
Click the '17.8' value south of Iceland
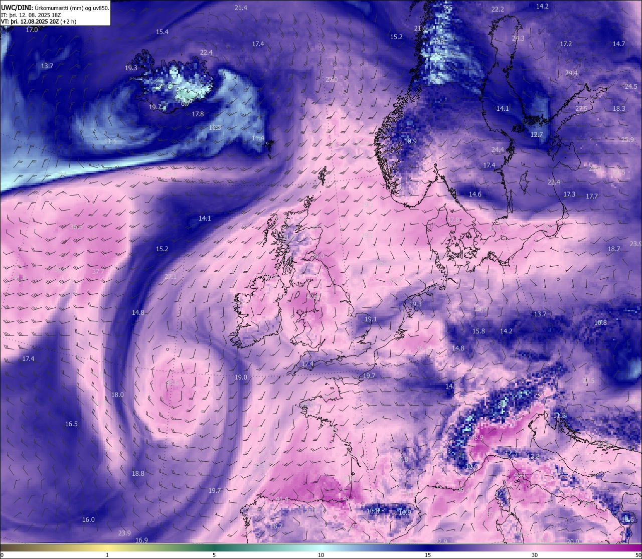(x=198, y=114)
